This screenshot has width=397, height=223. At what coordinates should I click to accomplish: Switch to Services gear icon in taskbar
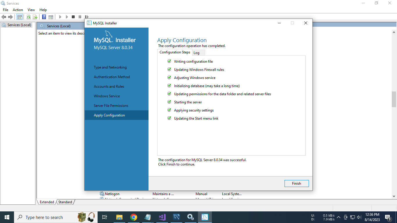[191, 217]
